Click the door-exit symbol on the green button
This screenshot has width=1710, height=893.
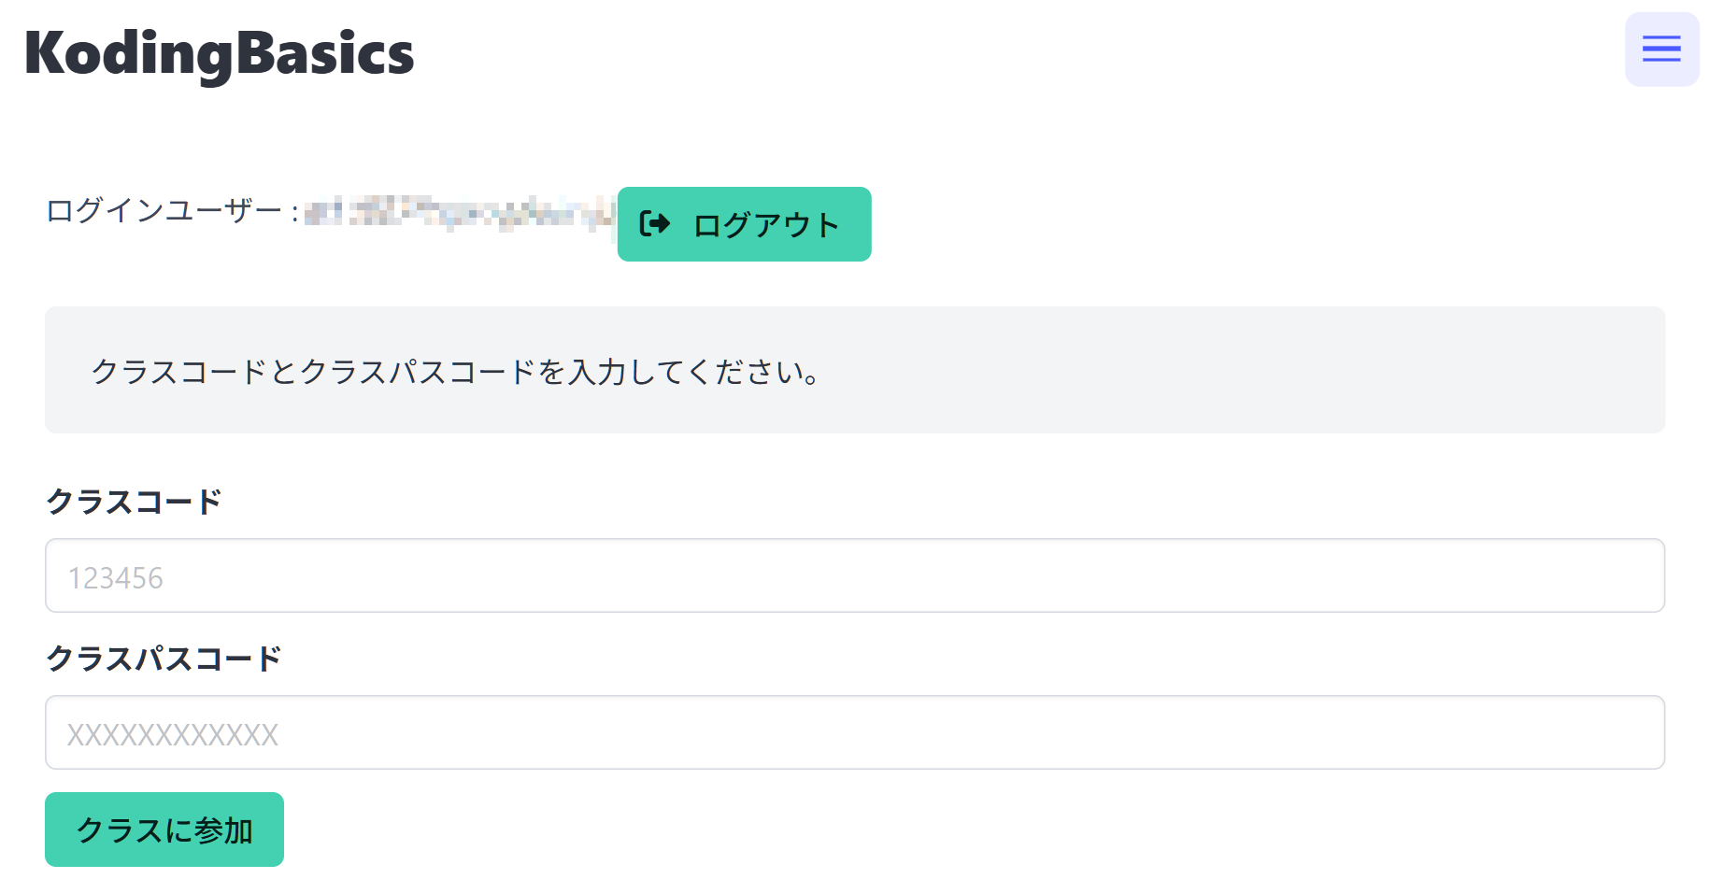tap(654, 223)
